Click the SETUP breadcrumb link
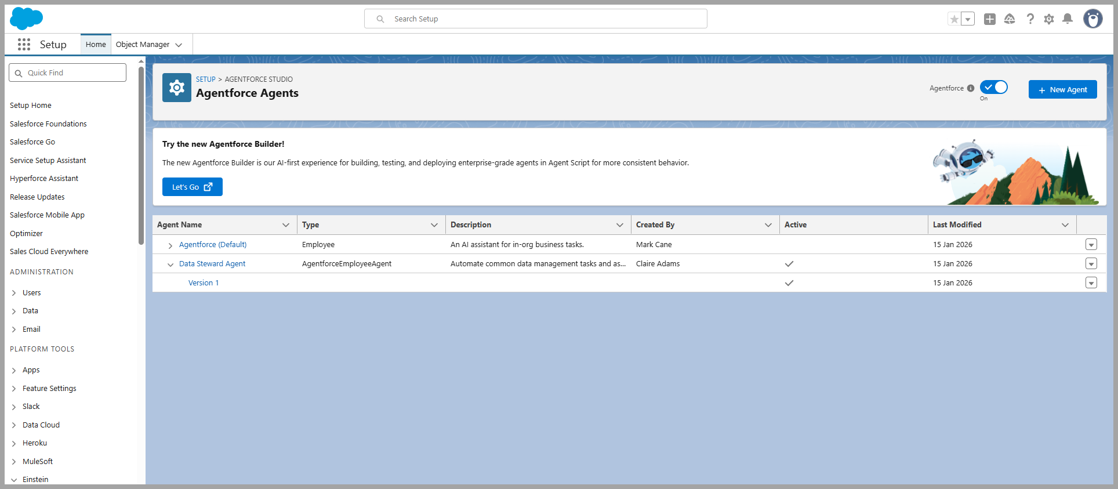The width and height of the screenshot is (1118, 489). coord(206,79)
